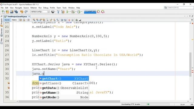Expand the Run Project dropdown arrow

[70, 12]
